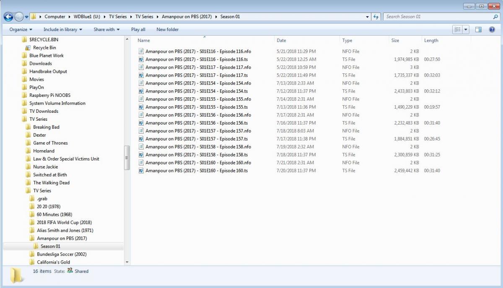Screen dimensions: 503x288
Task: Click the Play all button
Action: (138, 29)
